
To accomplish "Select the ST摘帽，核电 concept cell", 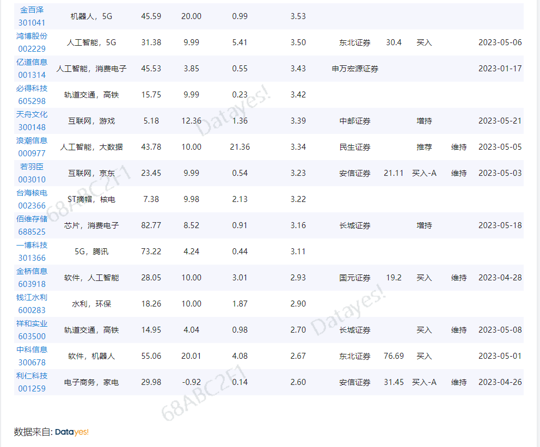I will click(x=91, y=200).
